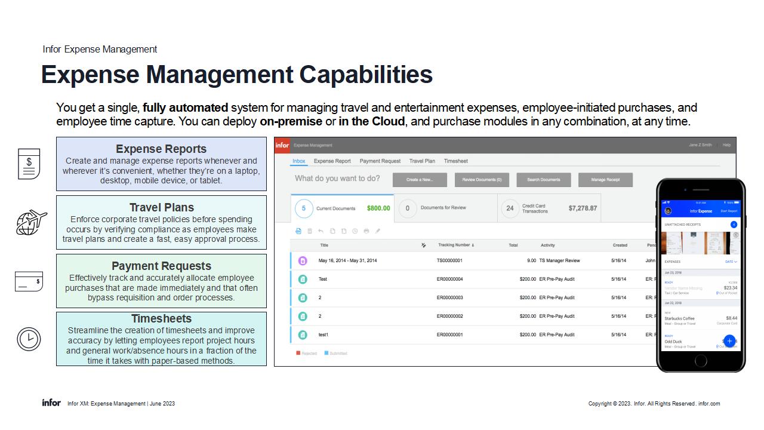Click the clock history toolbar icon
This screenshot has width=764, height=430.
(355, 231)
